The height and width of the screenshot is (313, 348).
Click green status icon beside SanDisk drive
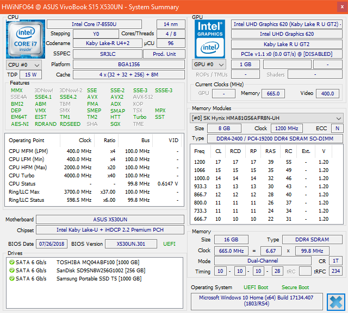coord(12,271)
